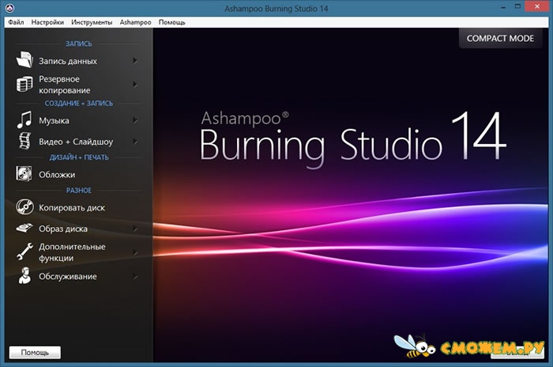Viewport: 553px width, 367px height.
Task: Maximize the Burning Studio window
Action: pyautogui.click(x=517, y=6)
